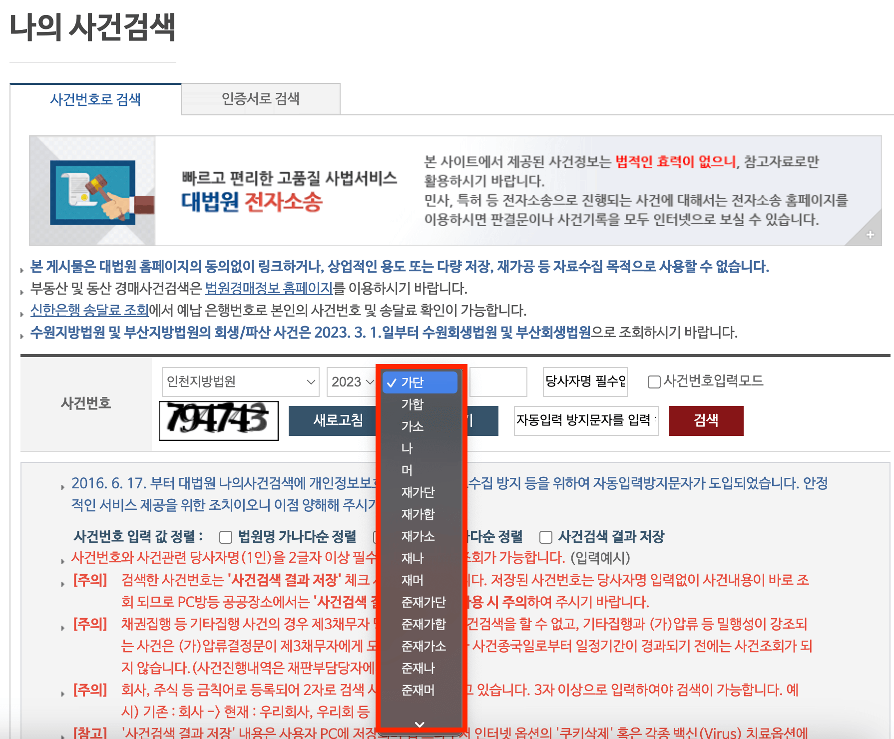
Task: Switch to the 인증서로 검색 tab
Action: click(x=260, y=99)
